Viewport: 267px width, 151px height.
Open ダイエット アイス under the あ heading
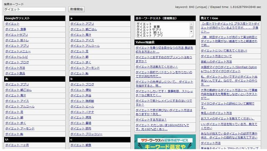[17, 101]
